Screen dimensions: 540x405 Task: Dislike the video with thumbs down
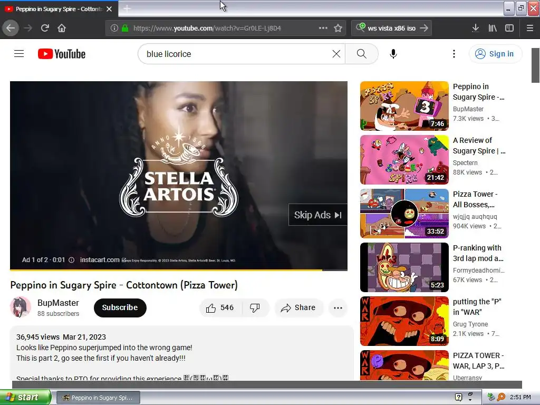click(x=255, y=307)
